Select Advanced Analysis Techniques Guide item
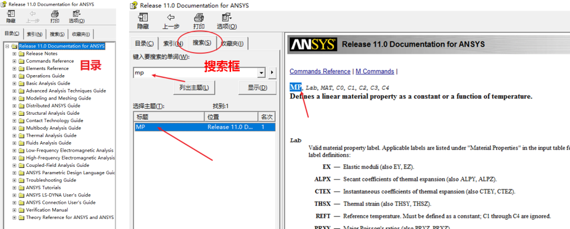The width and height of the screenshot is (570, 229). click(66, 91)
